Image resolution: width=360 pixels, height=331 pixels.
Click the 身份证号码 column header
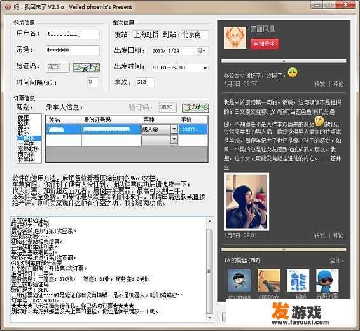point(111,120)
